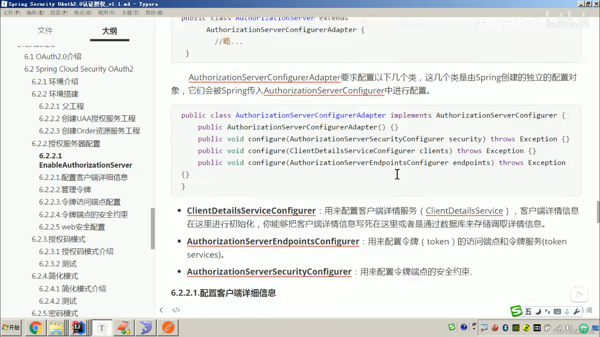Image resolution: width=600 pixels, height=337 pixels.
Task: Click the left navigation arrow icon
Action: coord(161,310)
